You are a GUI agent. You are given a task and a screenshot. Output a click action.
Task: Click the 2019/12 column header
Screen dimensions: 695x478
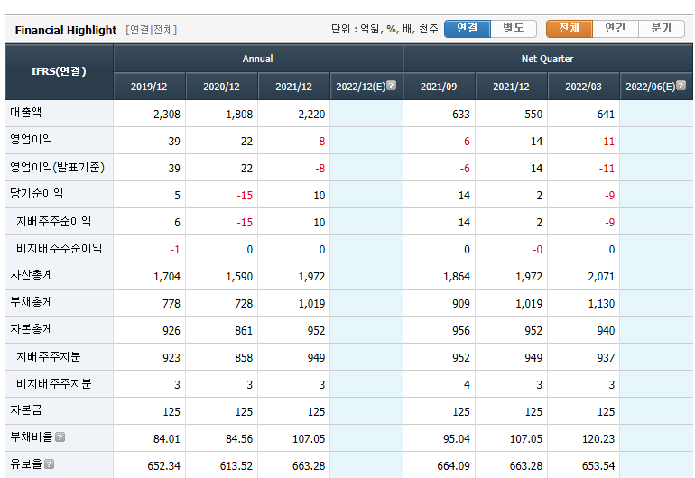149,87
